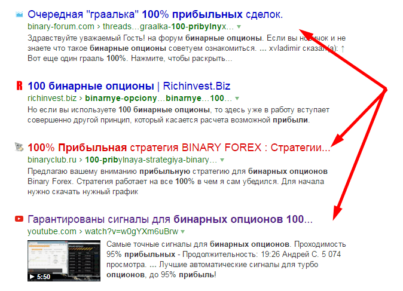Click the richinvest.biz domain link
403x291 pixels.
pyautogui.click(x=52, y=98)
